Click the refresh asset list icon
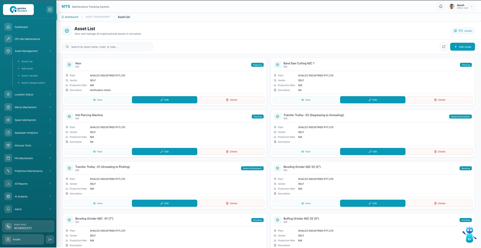 444,47
